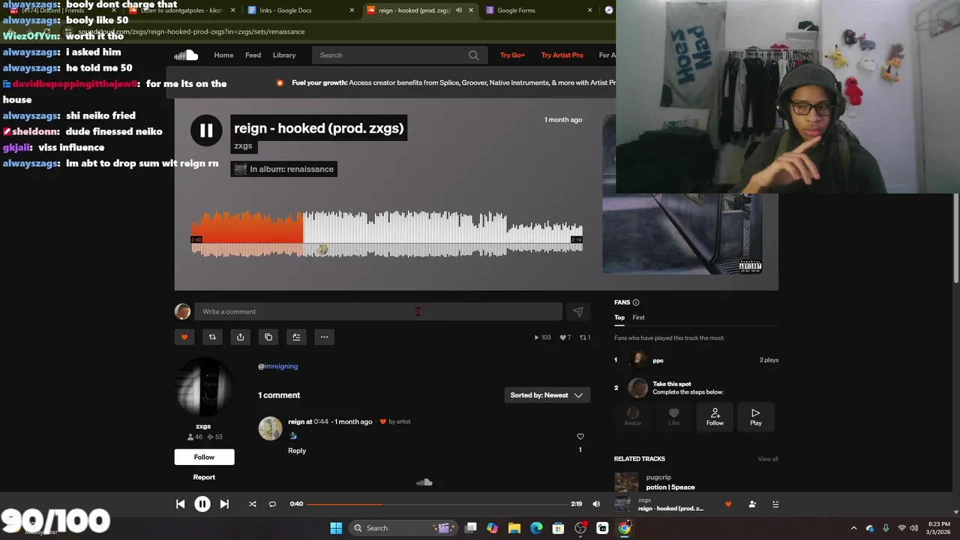Open the Windows Start menu
This screenshot has height=540, width=960.
tap(336, 528)
